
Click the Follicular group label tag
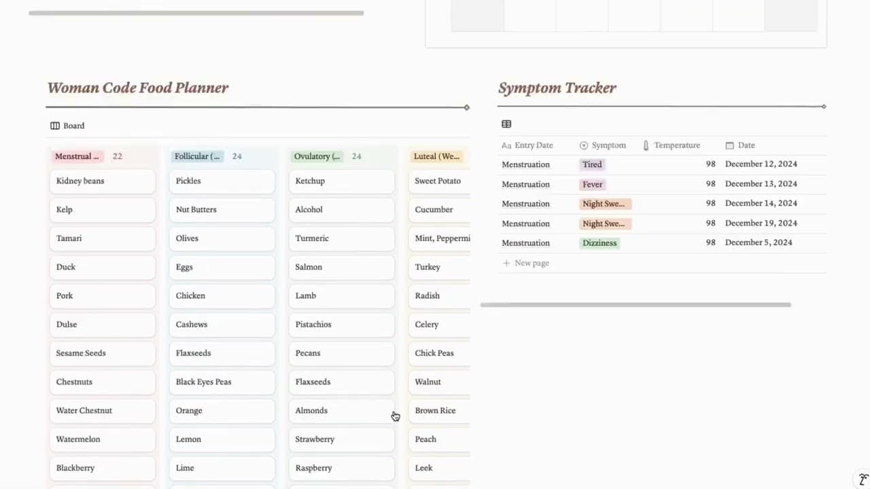pyautogui.click(x=198, y=156)
